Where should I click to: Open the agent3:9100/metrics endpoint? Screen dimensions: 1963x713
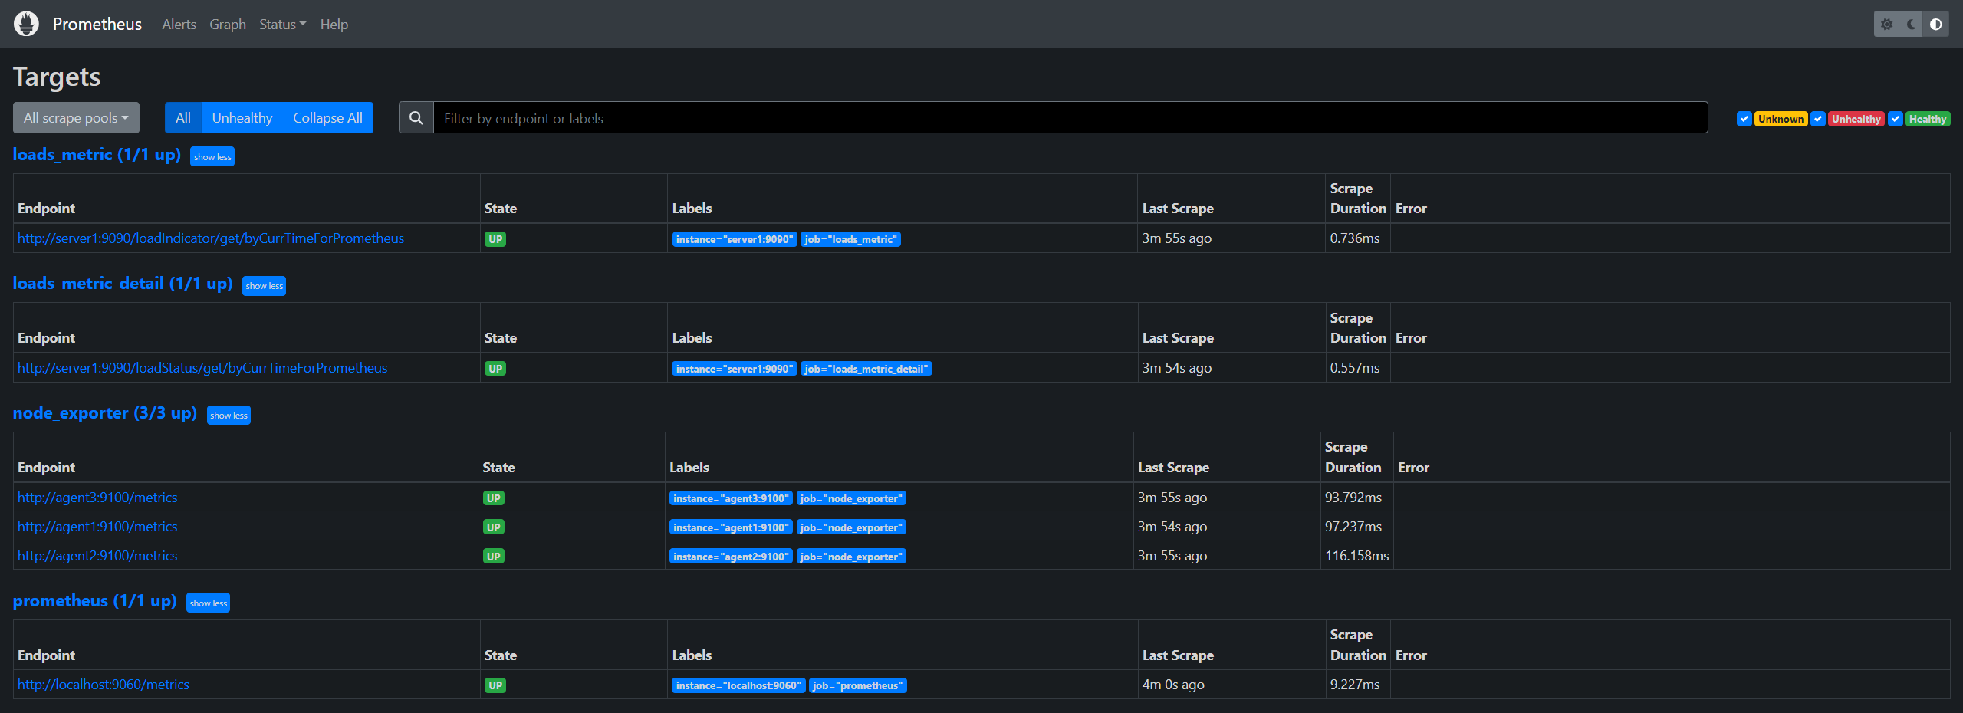97,498
